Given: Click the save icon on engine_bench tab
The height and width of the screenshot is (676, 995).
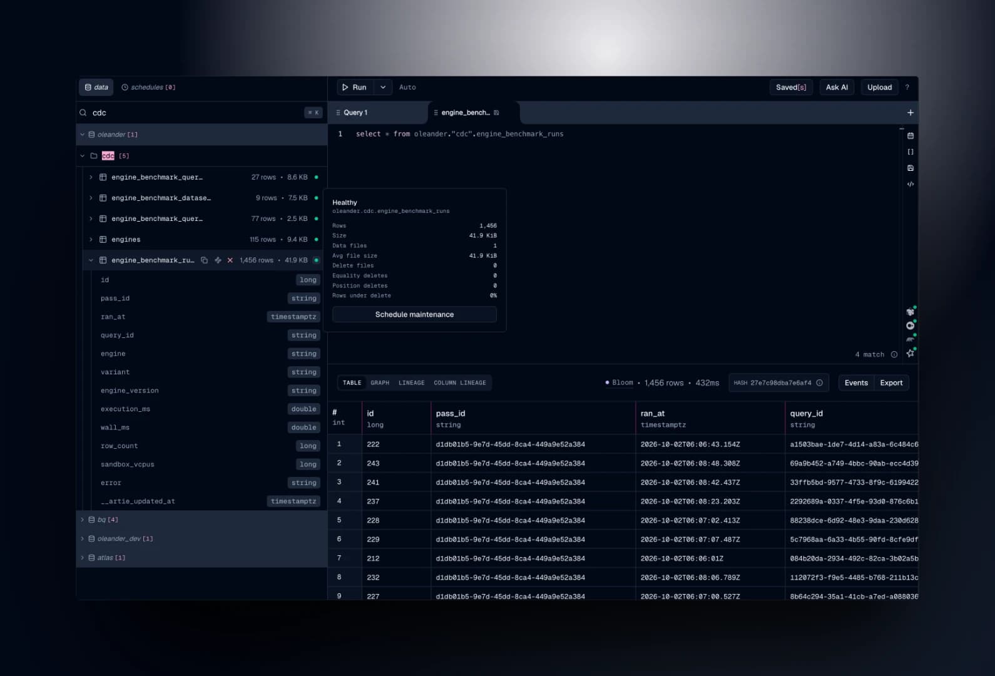Looking at the screenshot, I should [496, 113].
